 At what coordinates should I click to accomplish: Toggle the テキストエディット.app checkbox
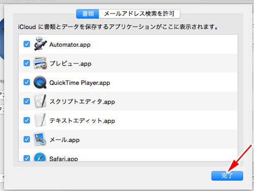27,120
